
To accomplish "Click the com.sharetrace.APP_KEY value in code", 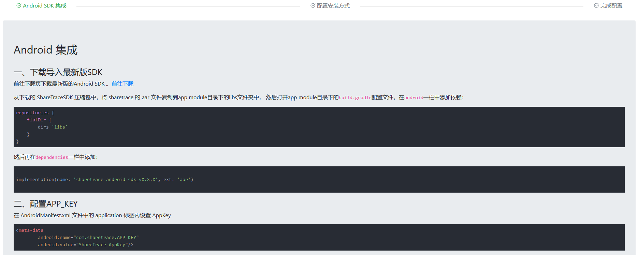I will tap(106, 238).
